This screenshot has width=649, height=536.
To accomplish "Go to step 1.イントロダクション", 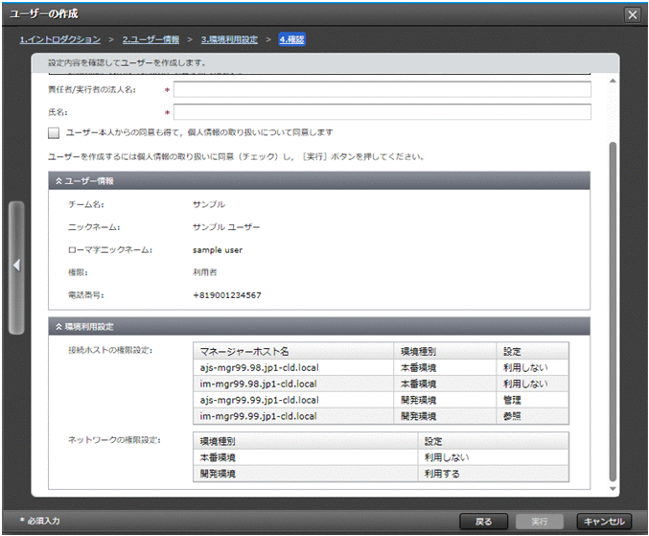I will coord(60,39).
